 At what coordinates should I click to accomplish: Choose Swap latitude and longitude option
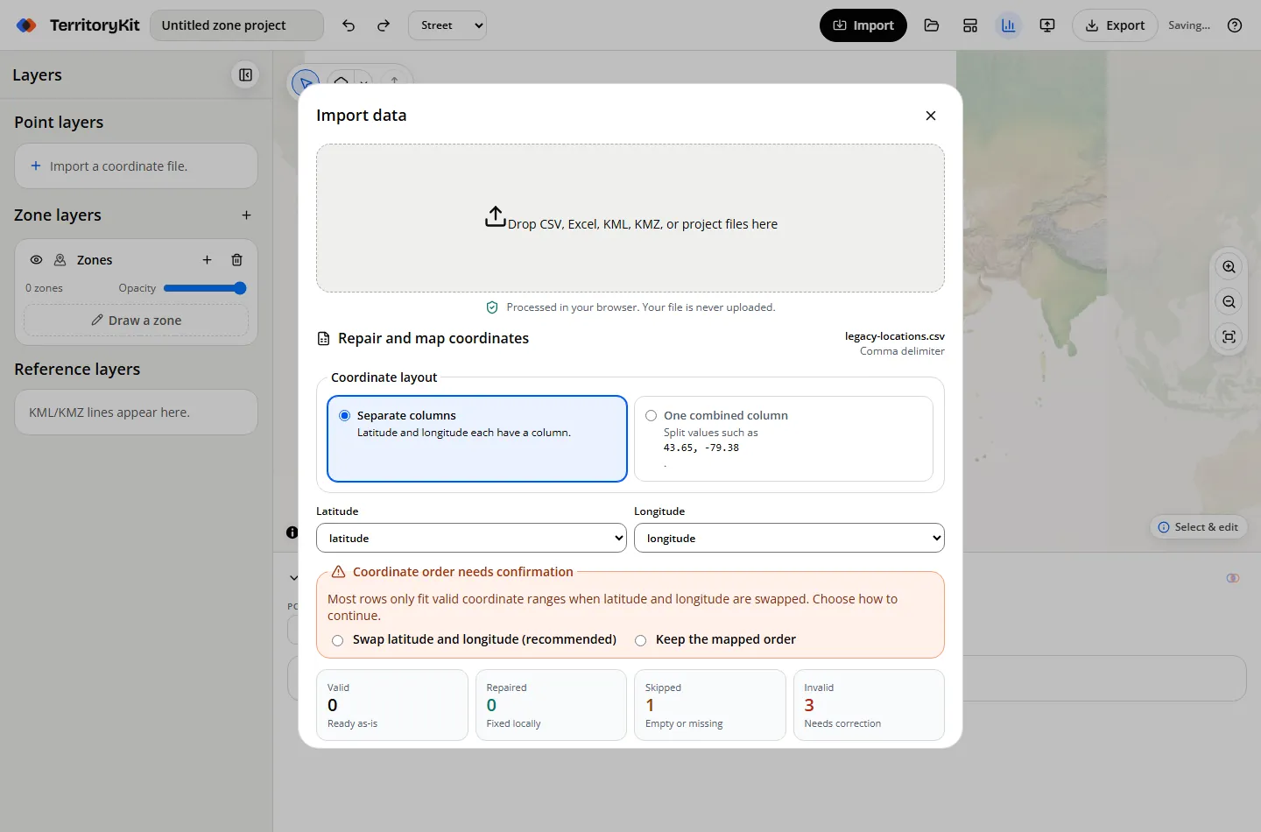338,641
